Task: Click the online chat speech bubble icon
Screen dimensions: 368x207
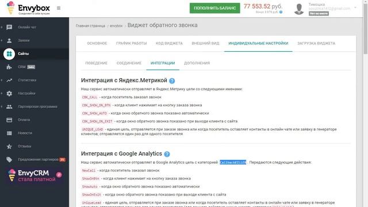Action: [x=9, y=27]
